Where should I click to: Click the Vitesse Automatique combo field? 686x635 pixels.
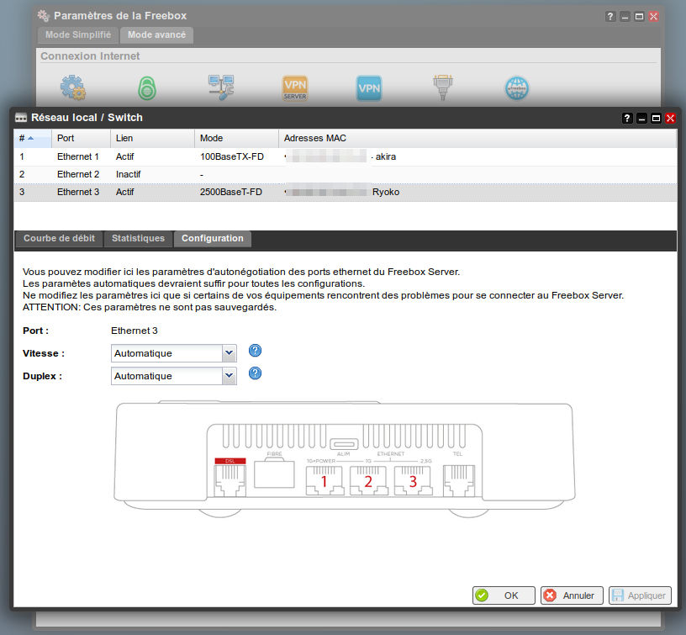(174, 353)
